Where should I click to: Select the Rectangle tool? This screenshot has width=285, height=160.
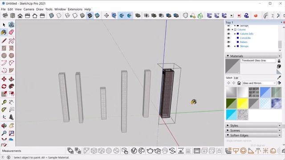click(4, 48)
